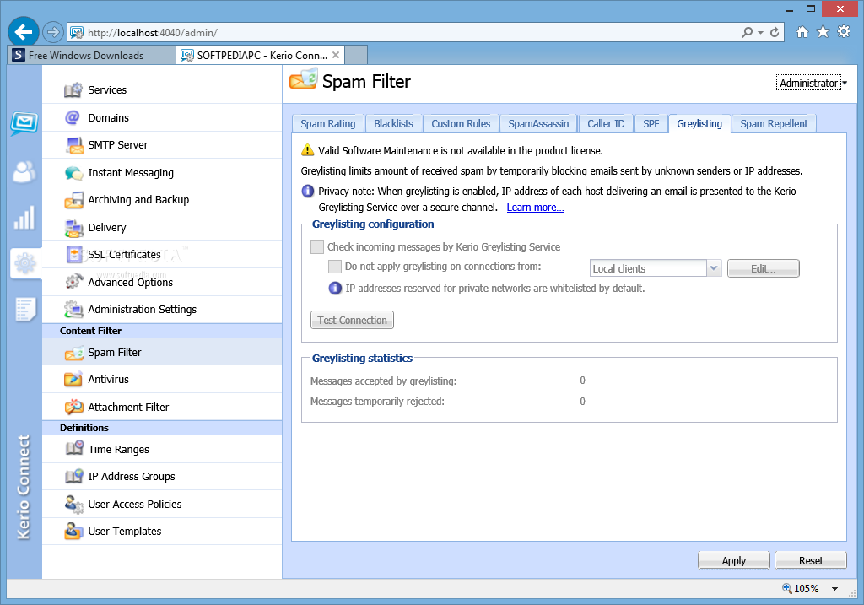
Task: Click Messages accepted by greylisting label
Action: (x=384, y=381)
